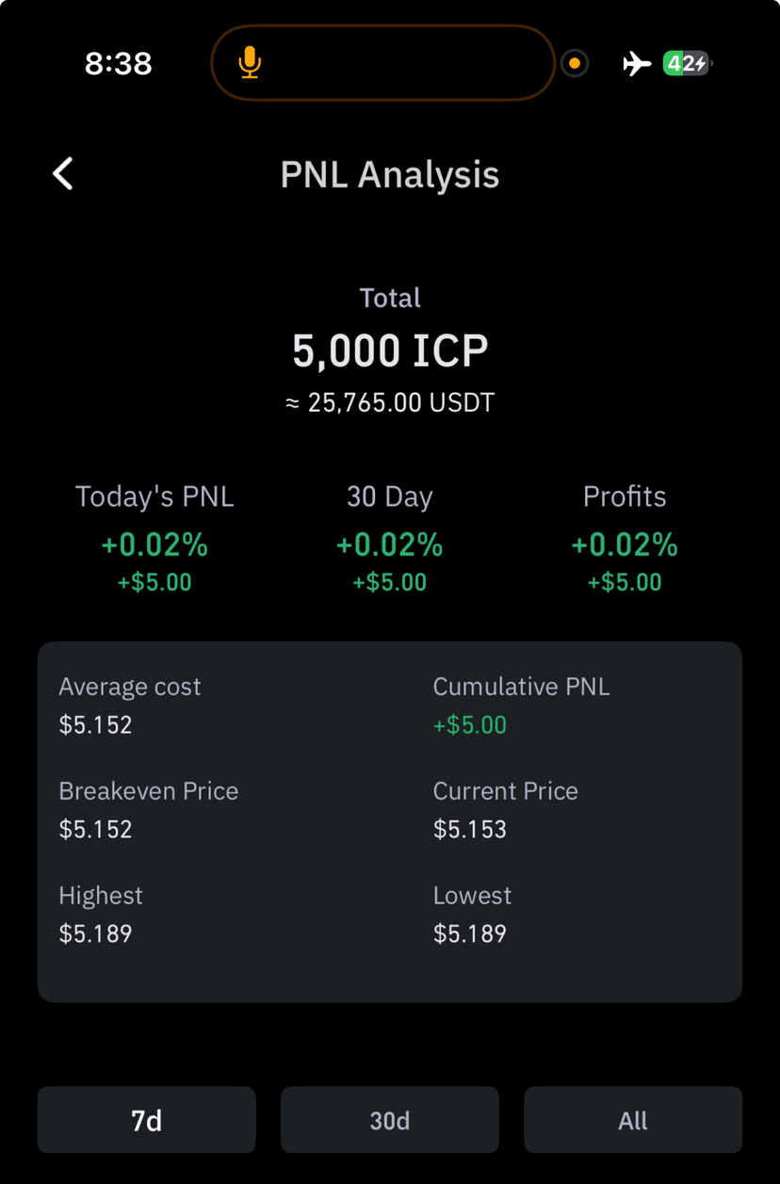
Task: Tap the orange microphone icon
Action: coord(250,63)
